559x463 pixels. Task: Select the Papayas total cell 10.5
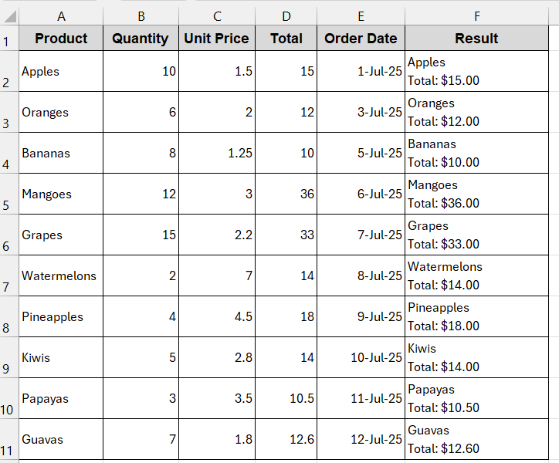coord(286,399)
